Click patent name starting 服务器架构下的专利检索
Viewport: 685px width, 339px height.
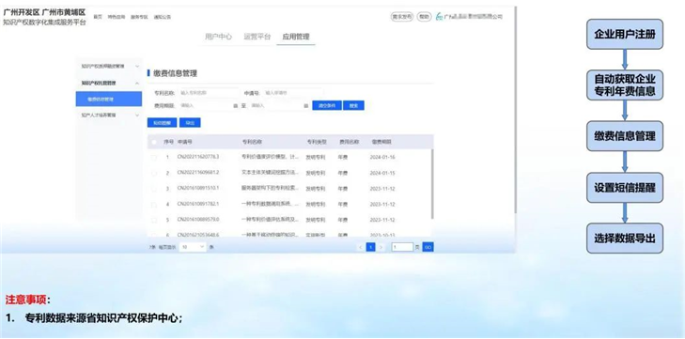point(271,189)
